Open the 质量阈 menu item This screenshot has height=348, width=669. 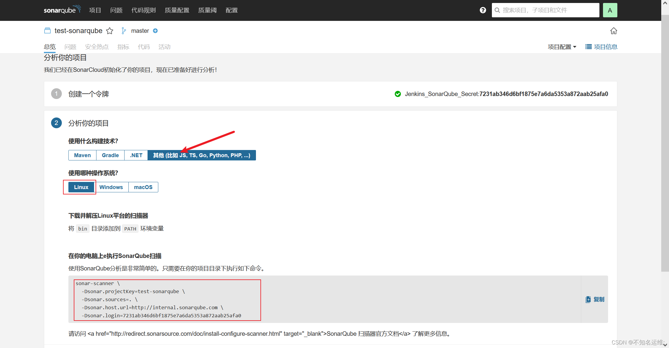tap(207, 10)
